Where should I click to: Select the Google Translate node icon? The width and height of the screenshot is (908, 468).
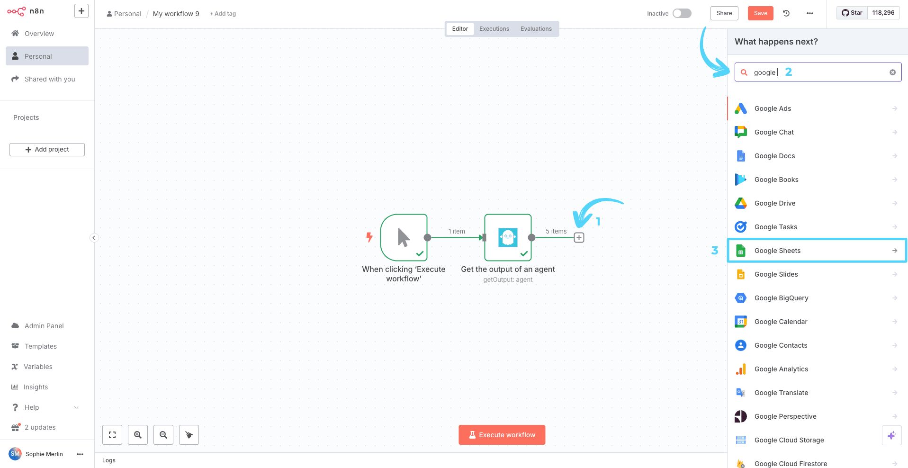[x=741, y=393]
